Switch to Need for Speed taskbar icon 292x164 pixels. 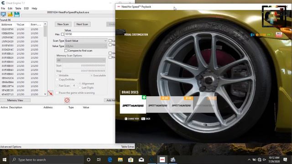pos(162,159)
